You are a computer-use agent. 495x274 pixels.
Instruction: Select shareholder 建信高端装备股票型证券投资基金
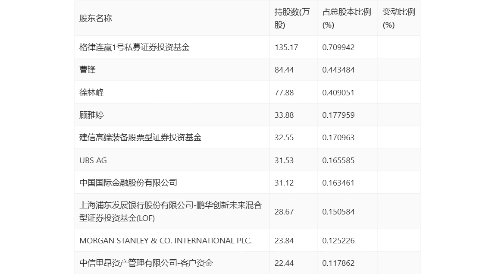click(x=141, y=137)
